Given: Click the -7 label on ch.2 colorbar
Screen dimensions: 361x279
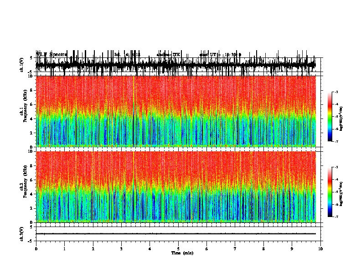Looking at the screenshot, I should (x=336, y=217).
